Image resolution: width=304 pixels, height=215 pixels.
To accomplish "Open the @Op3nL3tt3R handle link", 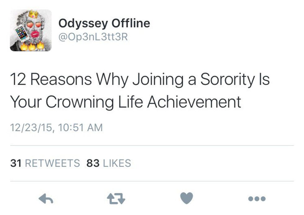I will click(x=93, y=37).
